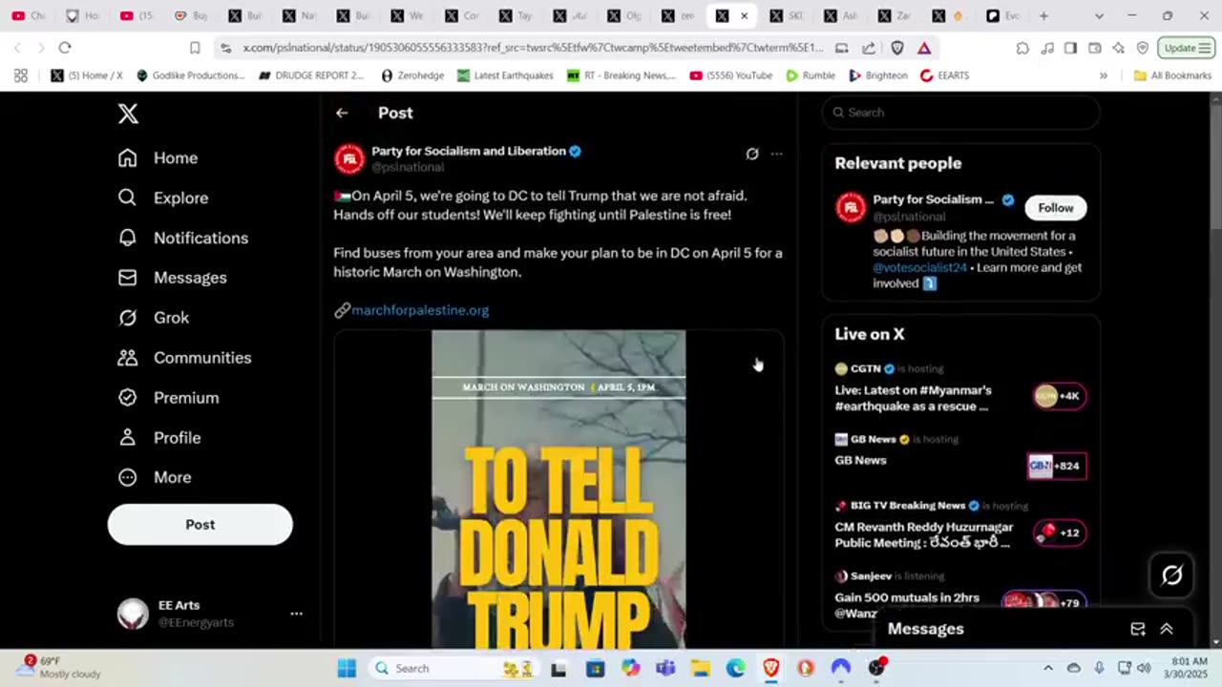Open Brave Shields lion icon

[x=897, y=48]
